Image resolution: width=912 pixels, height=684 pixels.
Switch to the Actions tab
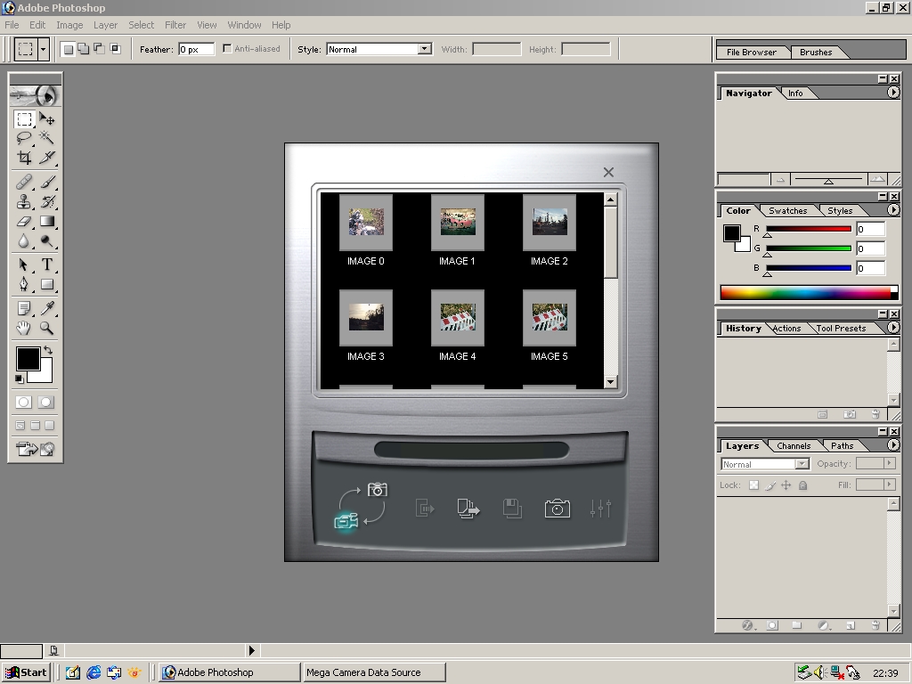786,328
